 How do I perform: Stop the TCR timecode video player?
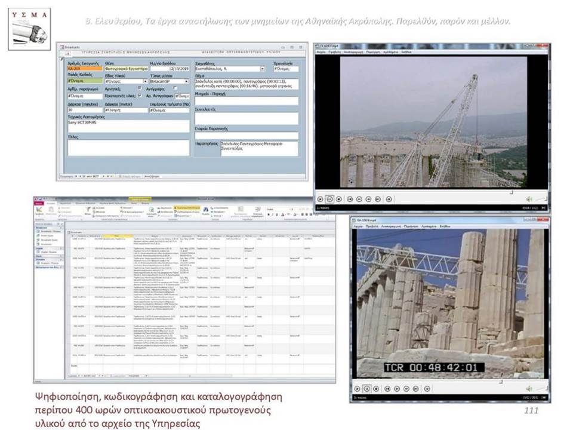pos(376,389)
